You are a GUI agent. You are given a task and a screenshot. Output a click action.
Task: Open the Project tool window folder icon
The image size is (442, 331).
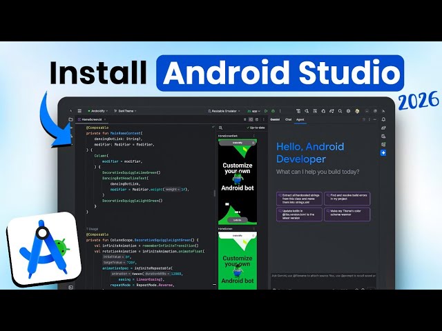pos(70,119)
